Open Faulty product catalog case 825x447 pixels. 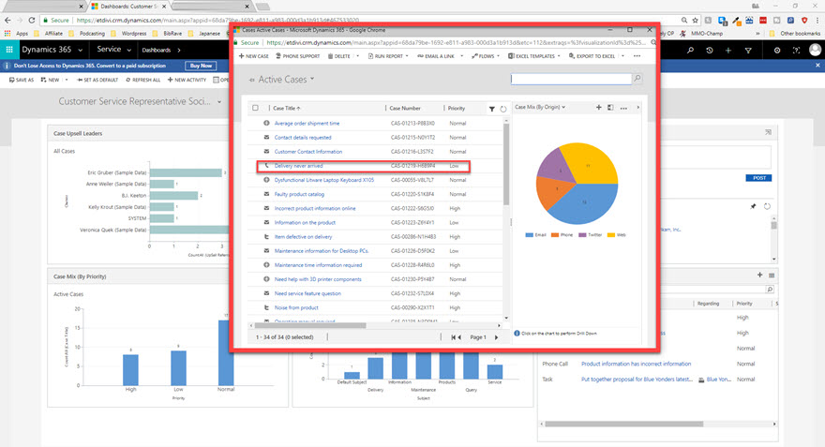[299, 195]
